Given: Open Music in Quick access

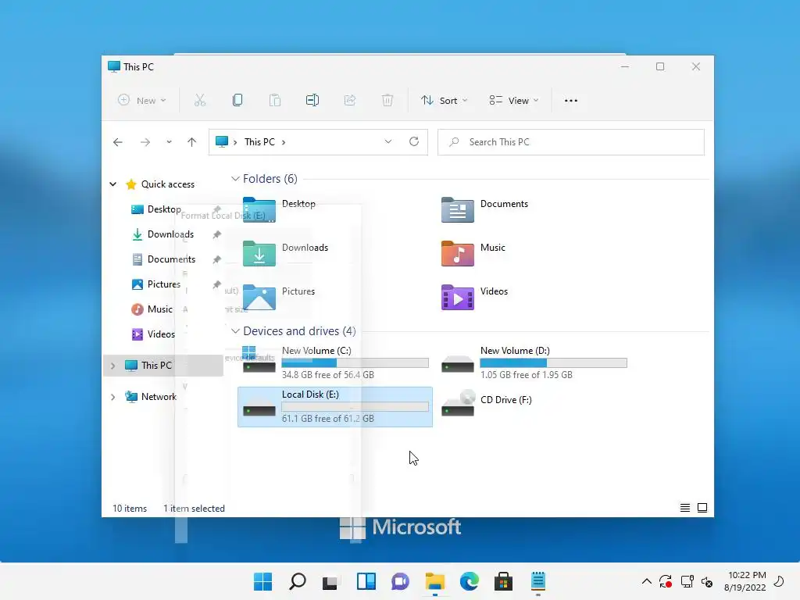Looking at the screenshot, I should 159,309.
